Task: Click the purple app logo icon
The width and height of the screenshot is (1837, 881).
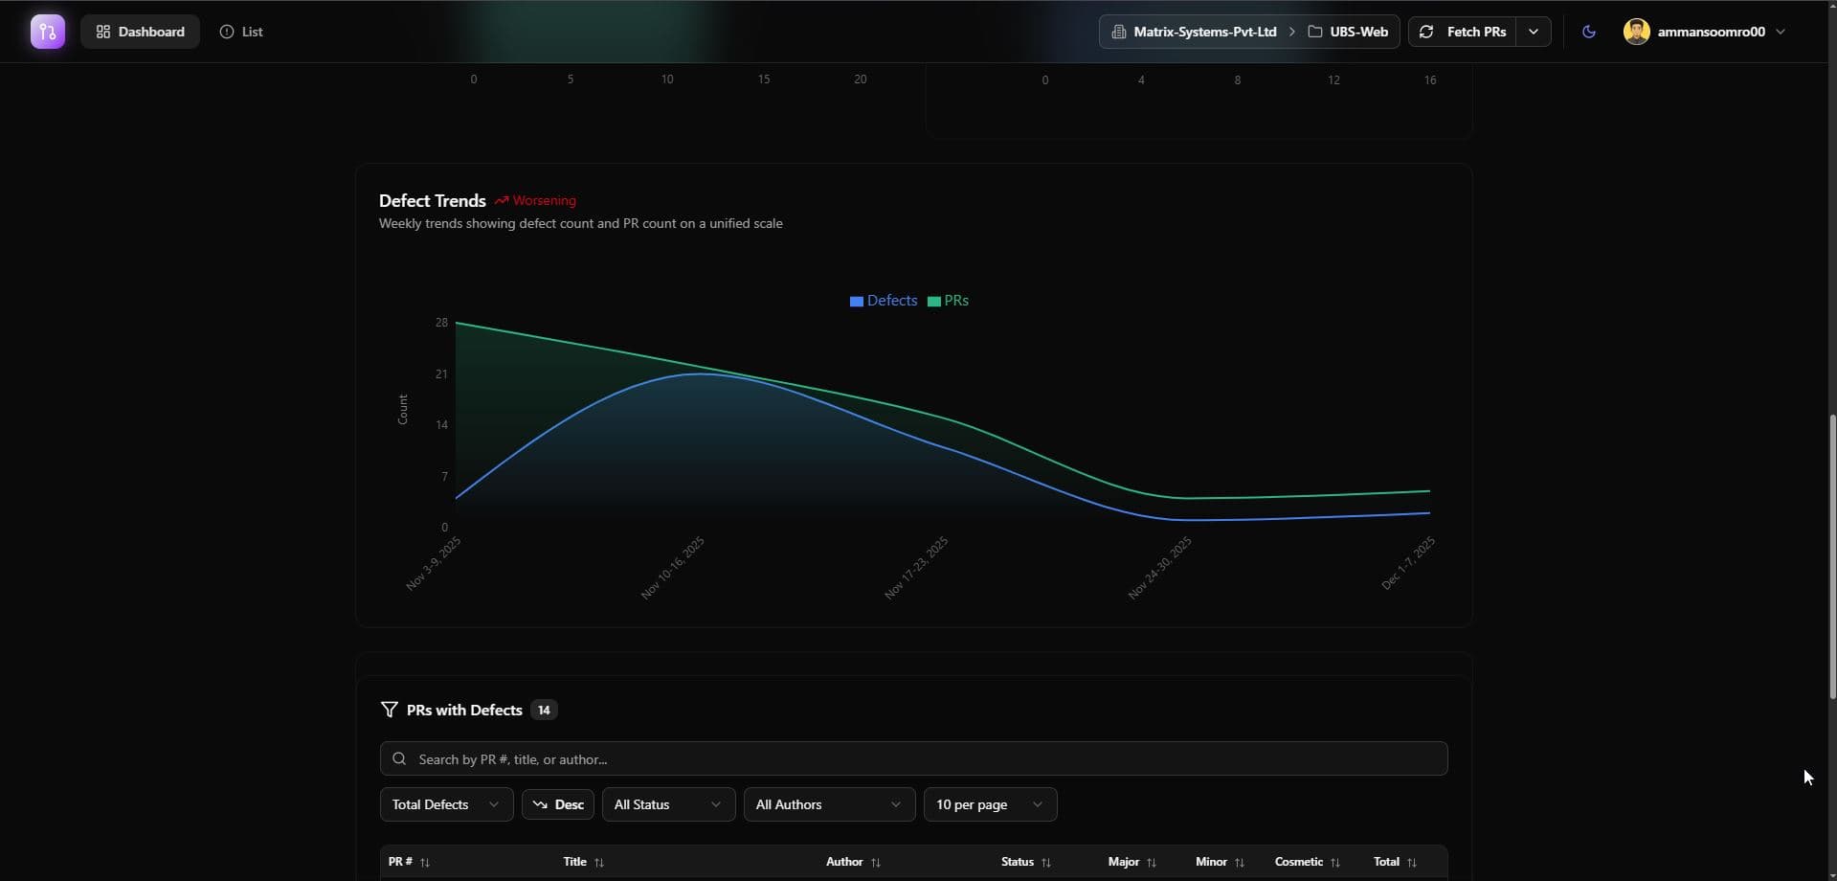Action: tap(48, 32)
